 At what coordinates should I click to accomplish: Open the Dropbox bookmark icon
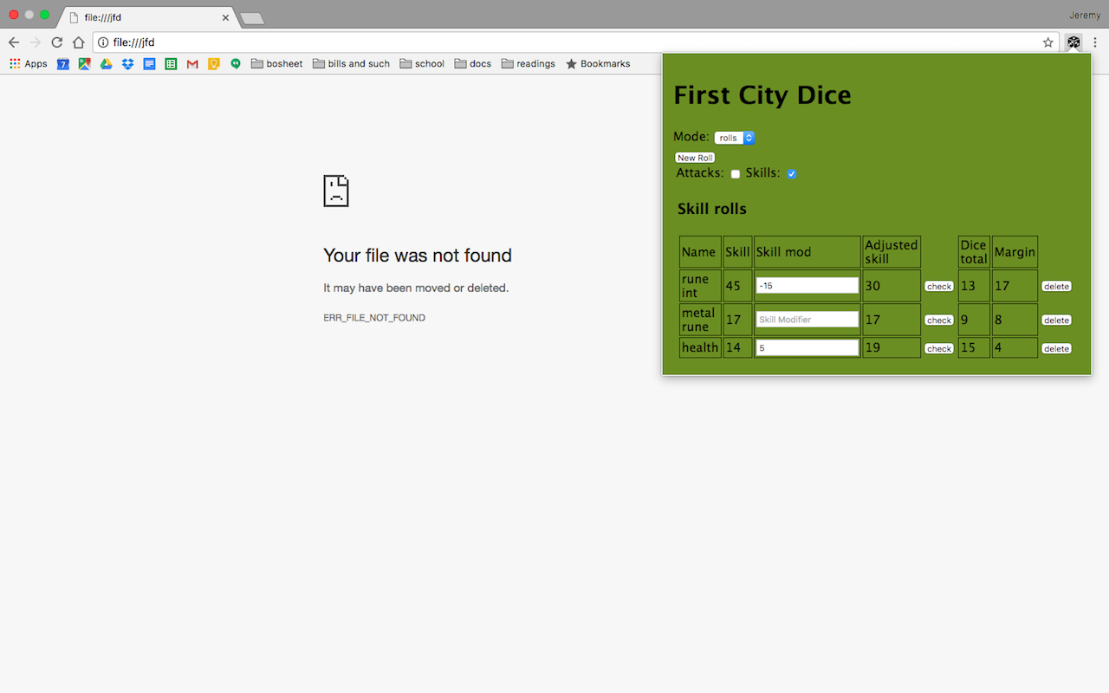[127, 63]
